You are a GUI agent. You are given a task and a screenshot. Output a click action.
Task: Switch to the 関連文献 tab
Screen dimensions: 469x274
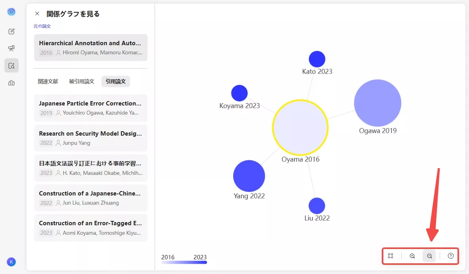48,81
